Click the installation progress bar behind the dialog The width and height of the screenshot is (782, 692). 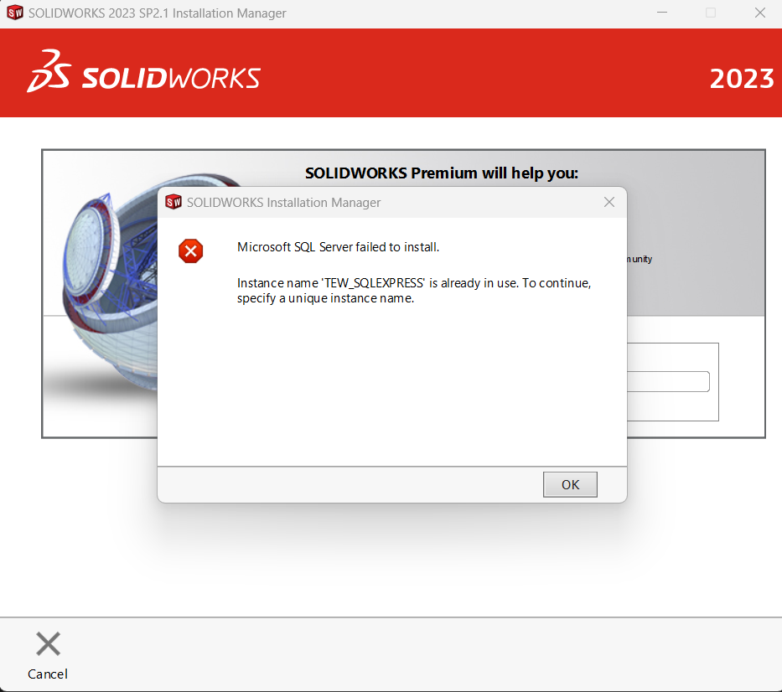(668, 381)
